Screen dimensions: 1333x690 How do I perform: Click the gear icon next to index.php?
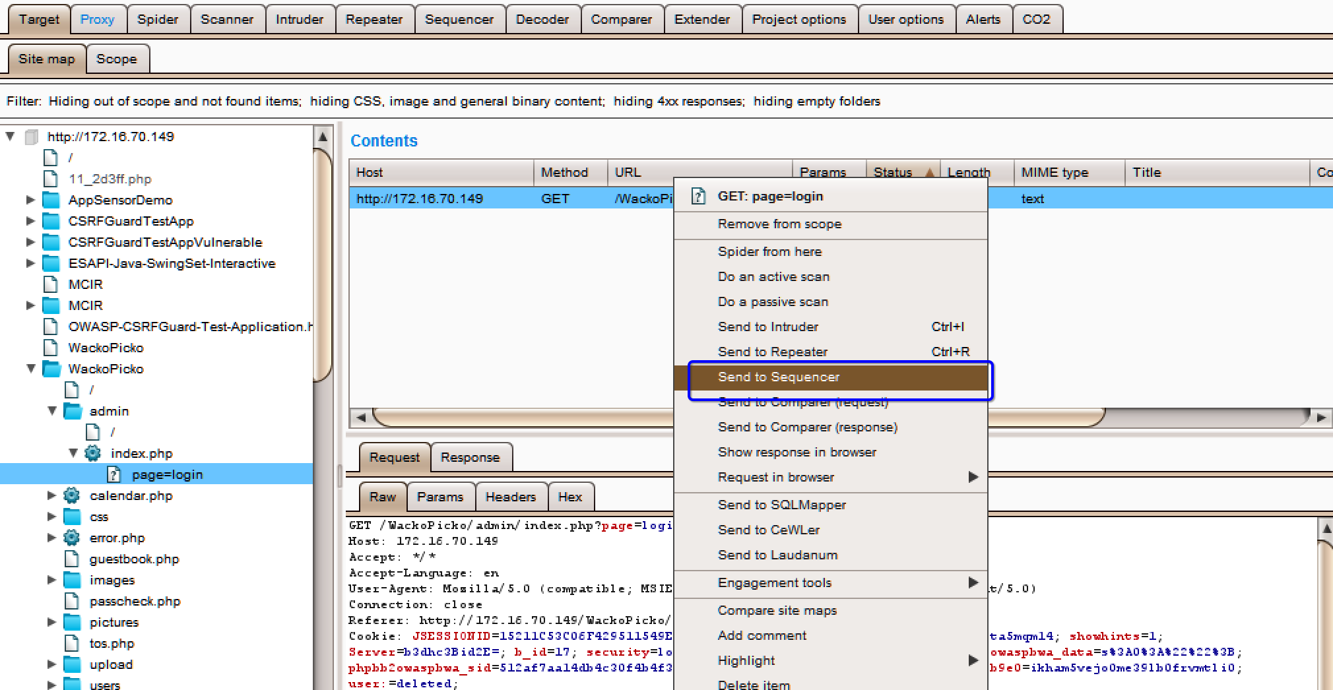[x=92, y=453]
